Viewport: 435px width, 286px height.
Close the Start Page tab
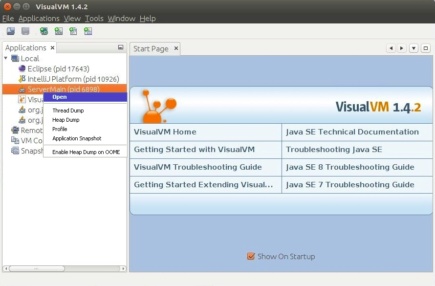(x=176, y=48)
